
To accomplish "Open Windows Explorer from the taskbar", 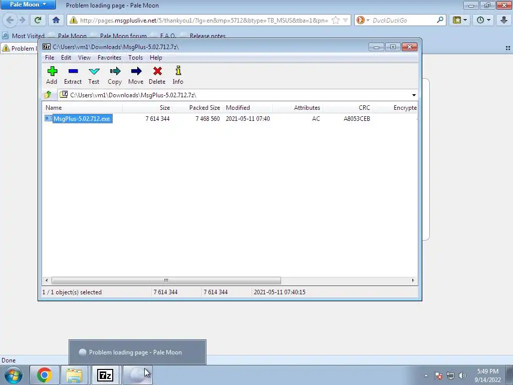I will [74, 375].
